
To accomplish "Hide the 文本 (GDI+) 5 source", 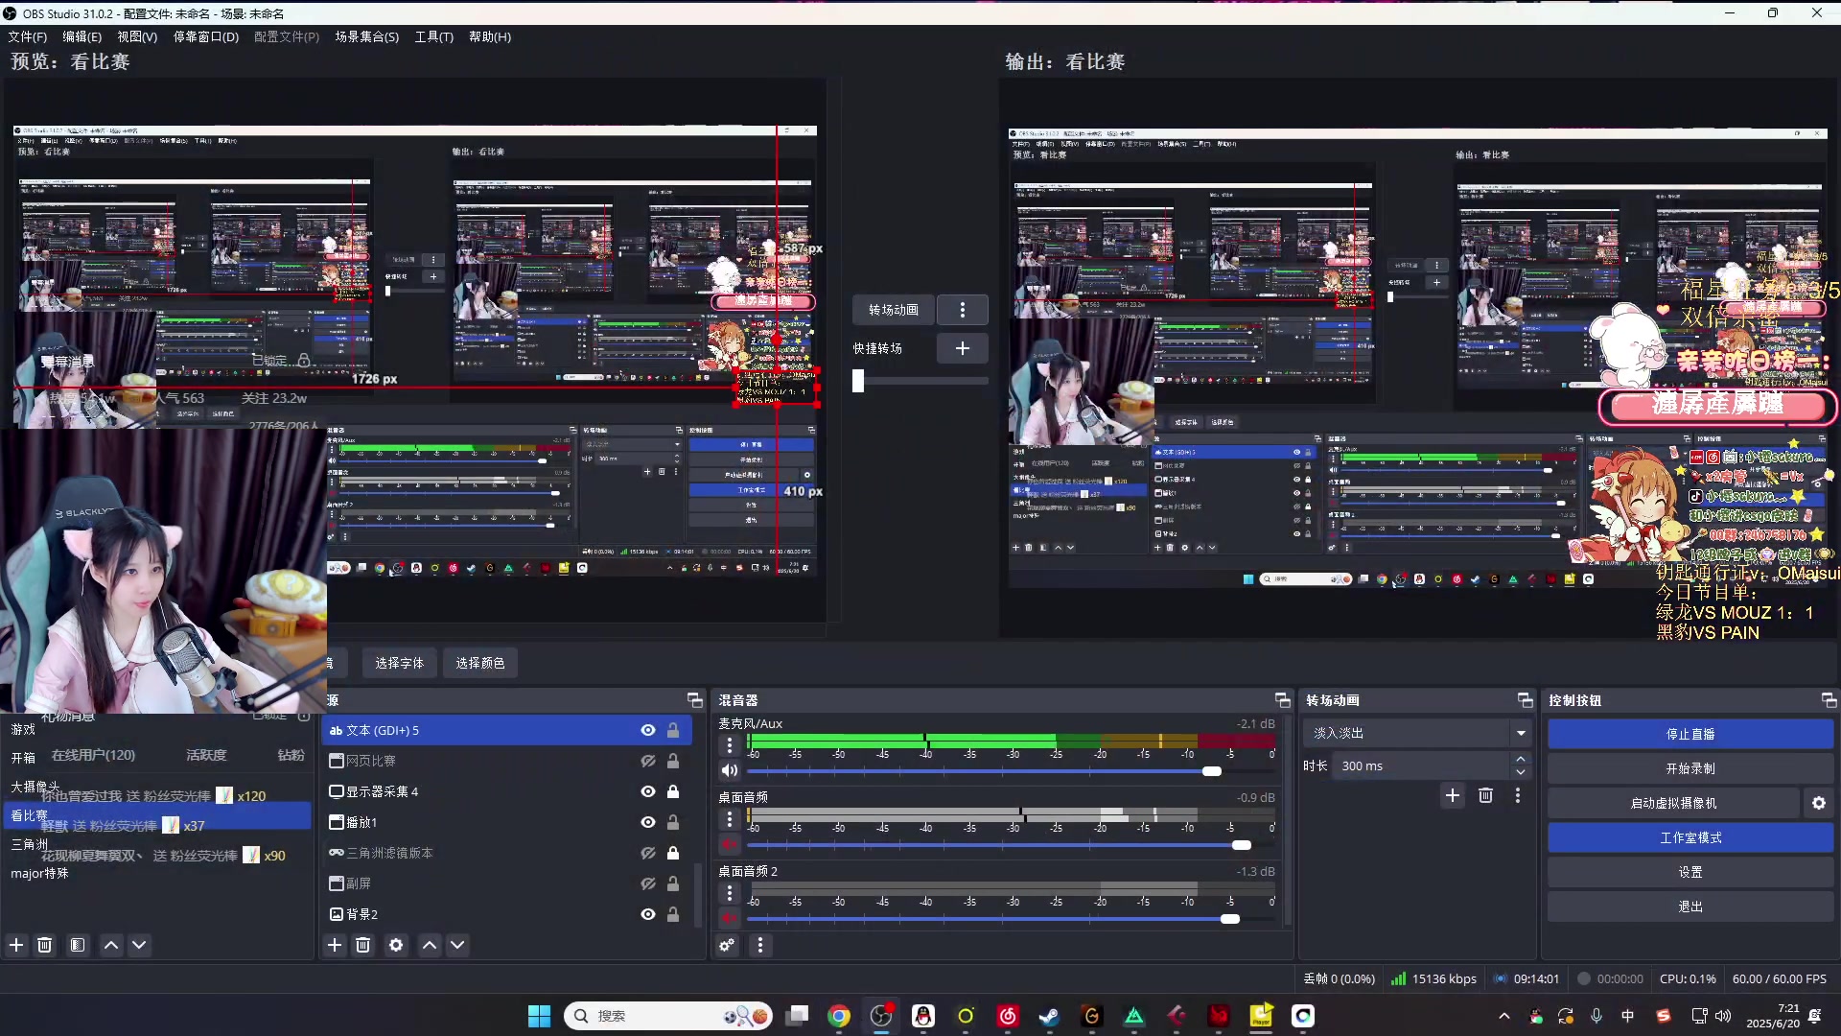I will [648, 730].
